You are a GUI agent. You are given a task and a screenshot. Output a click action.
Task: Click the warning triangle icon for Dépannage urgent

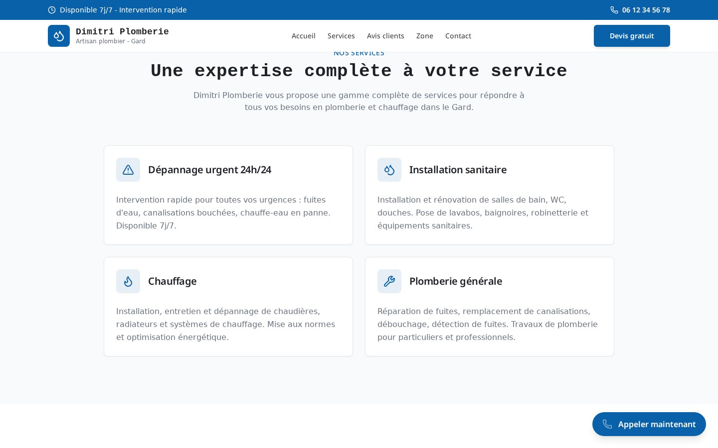coord(128,170)
